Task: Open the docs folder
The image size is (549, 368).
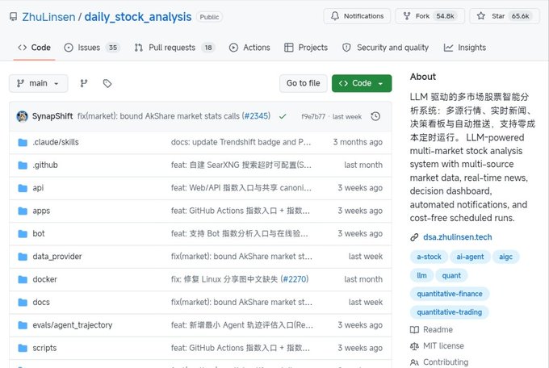Action: (41, 302)
